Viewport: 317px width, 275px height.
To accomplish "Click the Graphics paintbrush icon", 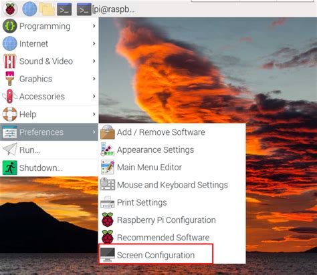I will 9,79.
